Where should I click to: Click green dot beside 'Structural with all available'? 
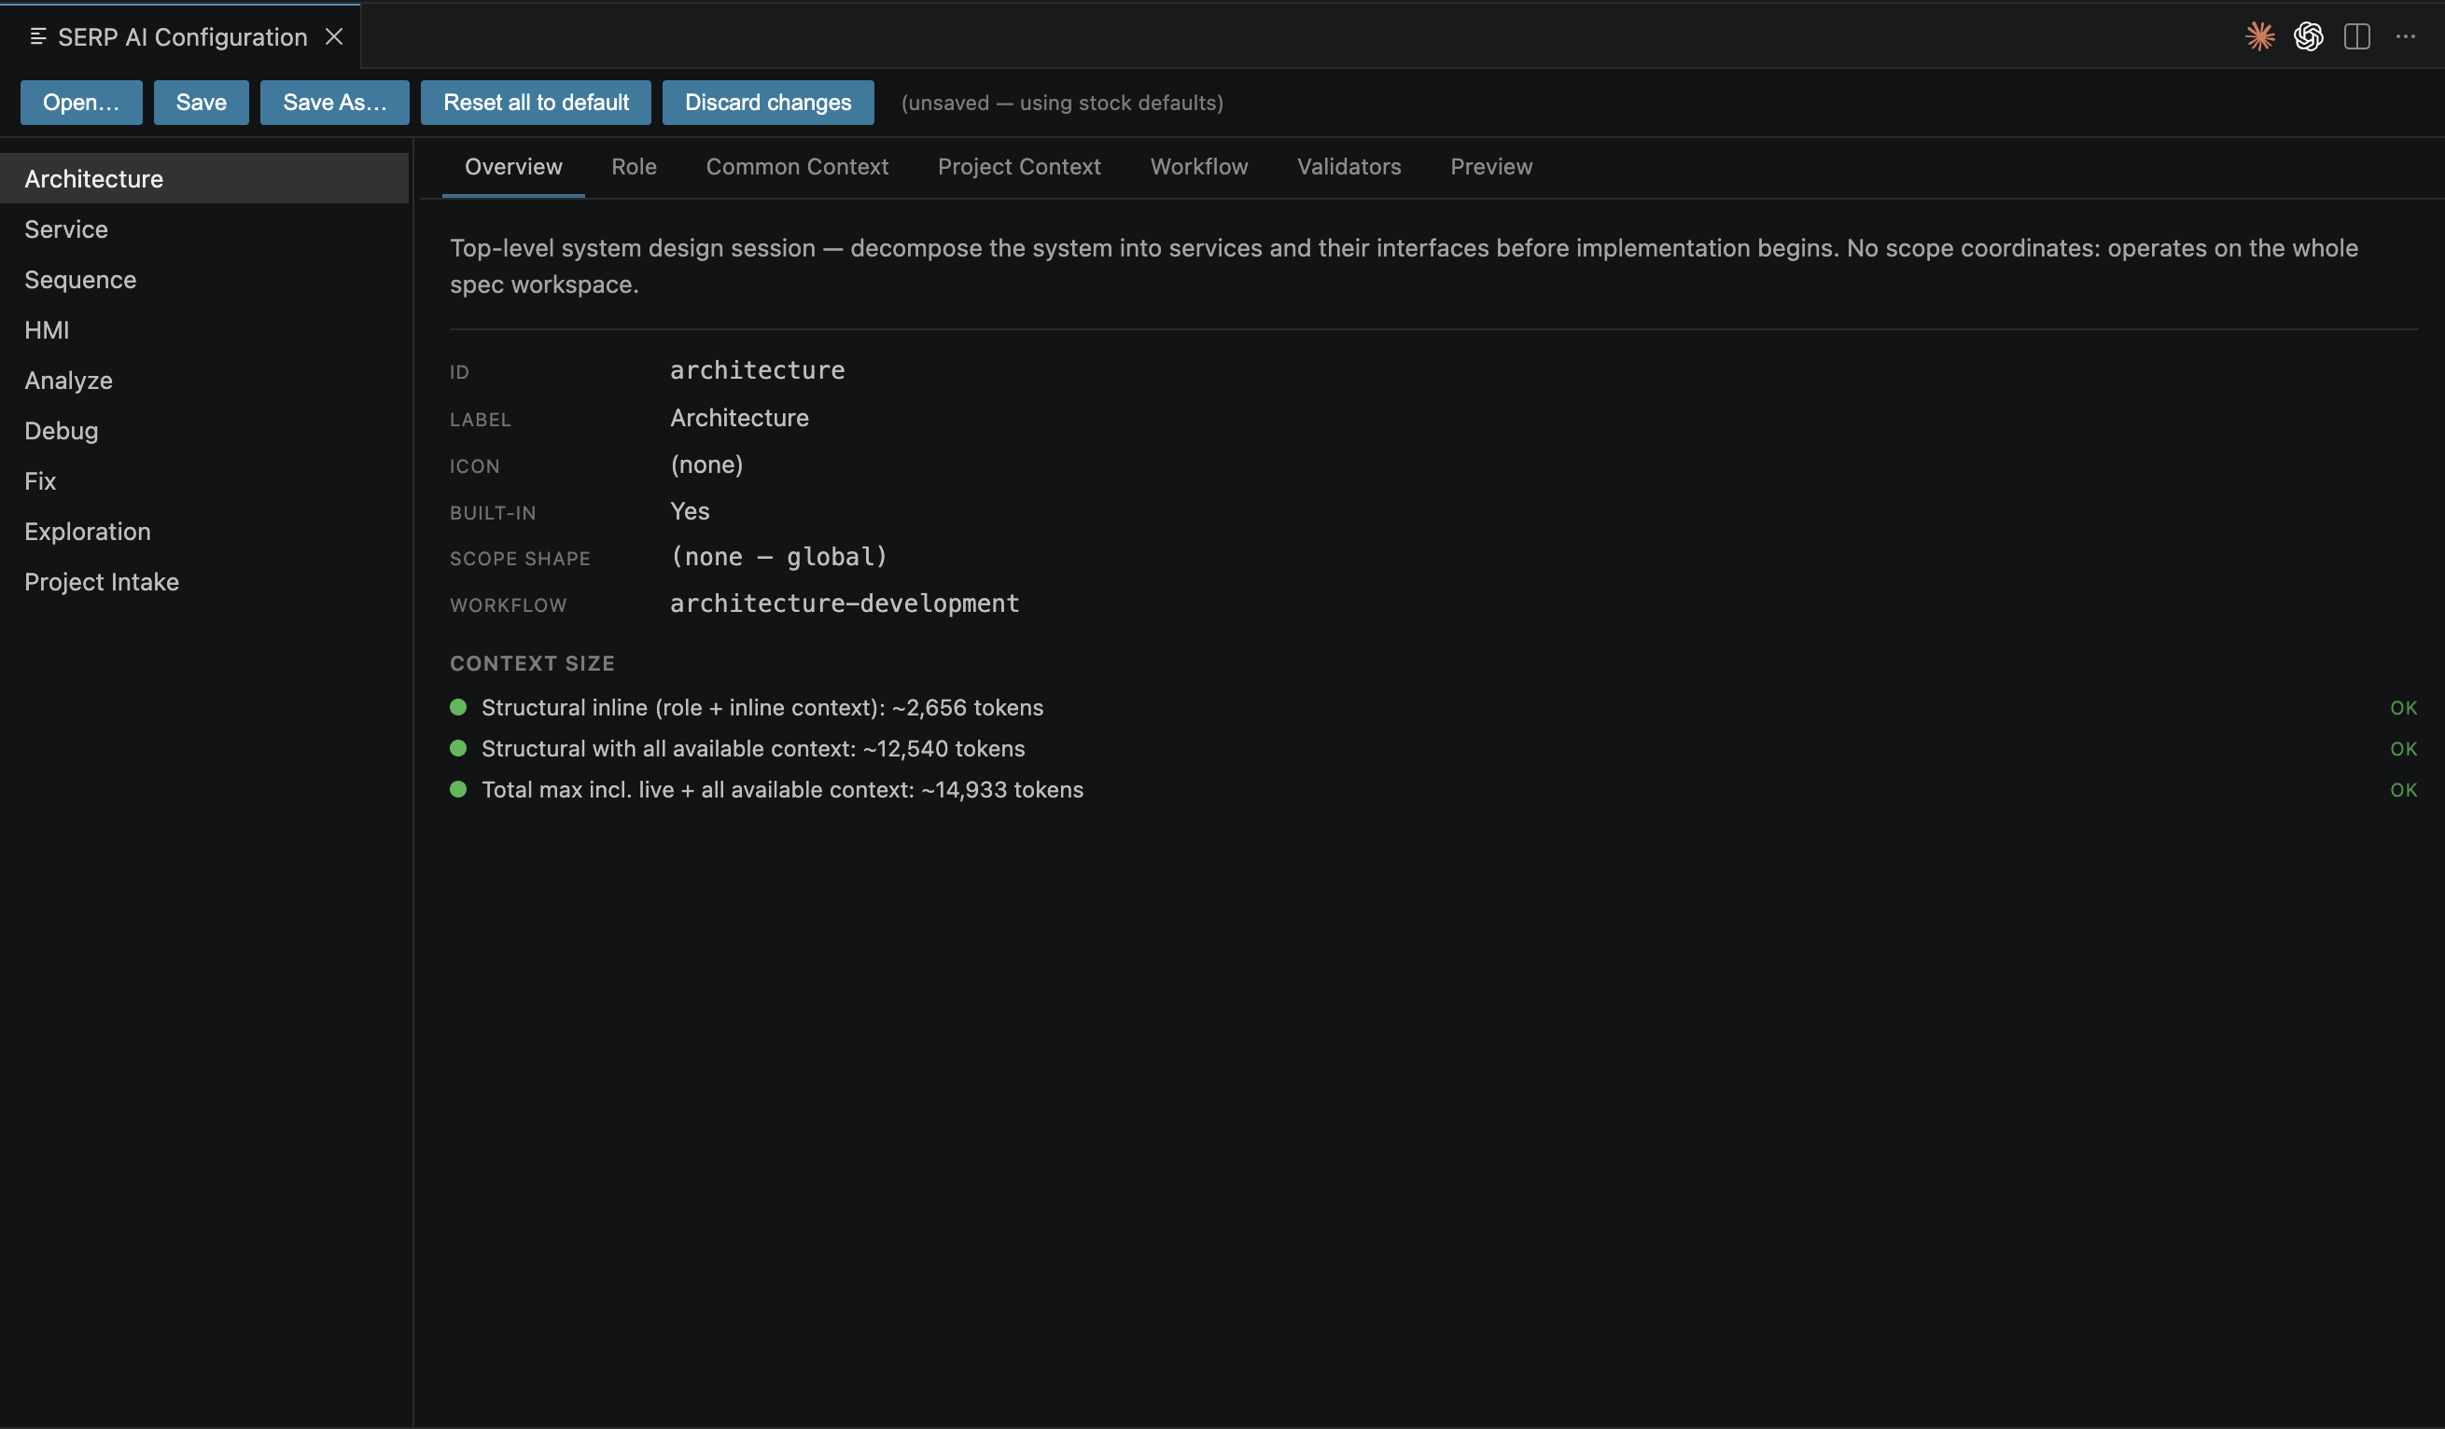click(x=459, y=748)
